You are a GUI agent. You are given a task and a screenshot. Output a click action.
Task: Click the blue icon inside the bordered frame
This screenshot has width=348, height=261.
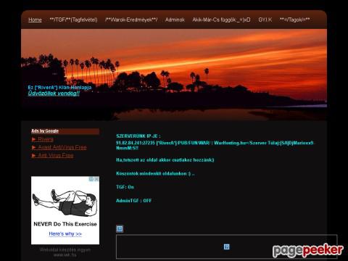[226, 246]
